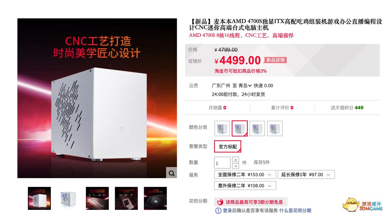Open the 累计评价 reviews tab

click(282, 108)
